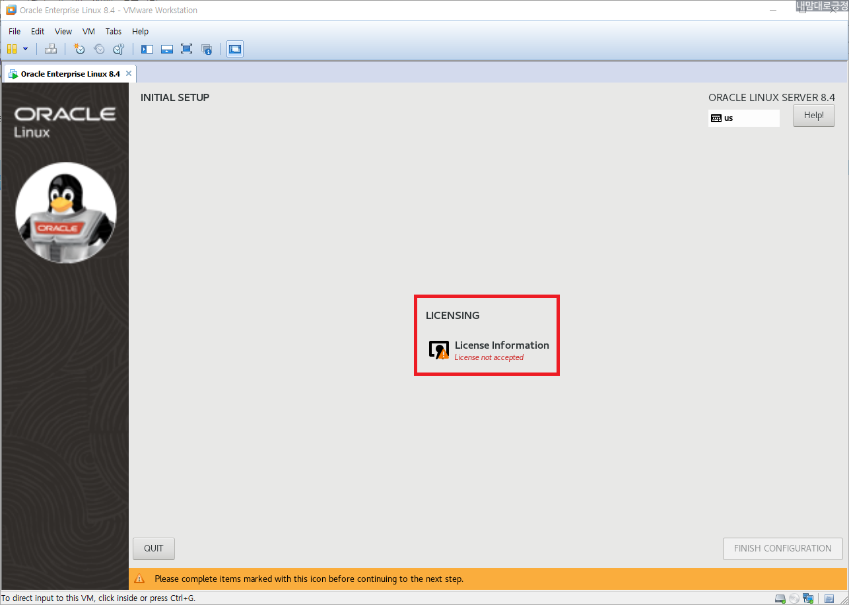The width and height of the screenshot is (849, 605).
Task: Click the message log status icon
Action: coord(830,598)
